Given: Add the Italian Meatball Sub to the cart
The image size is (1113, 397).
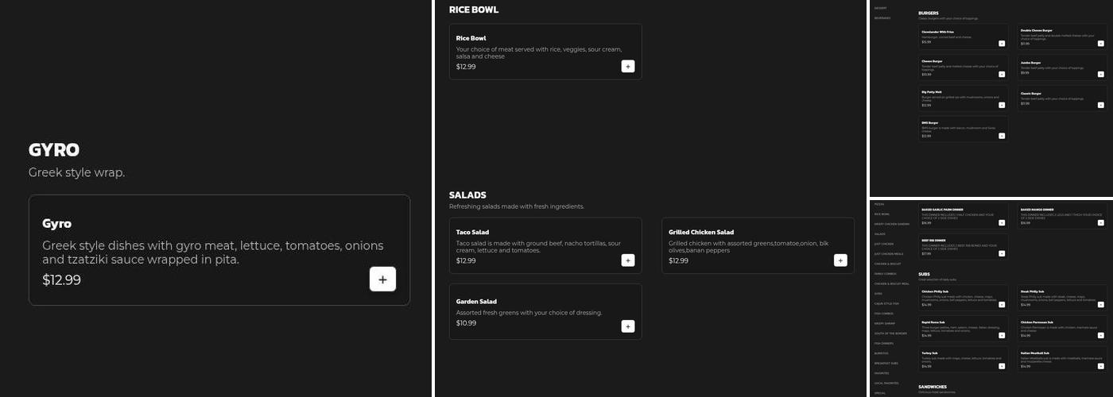Looking at the screenshot, I should (x=1100, y=366).
